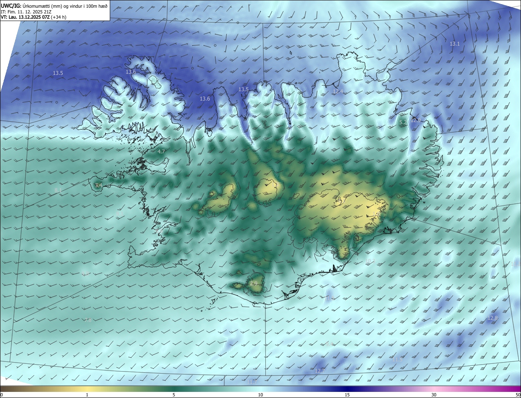
Task: Click the 13.6 value label in Húnaflói bay
Action: [205, 98]
